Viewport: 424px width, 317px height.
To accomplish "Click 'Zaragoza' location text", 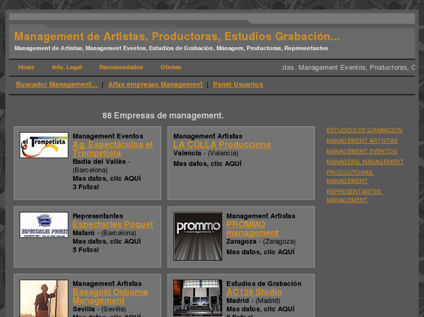I will (x=241, y=241).
